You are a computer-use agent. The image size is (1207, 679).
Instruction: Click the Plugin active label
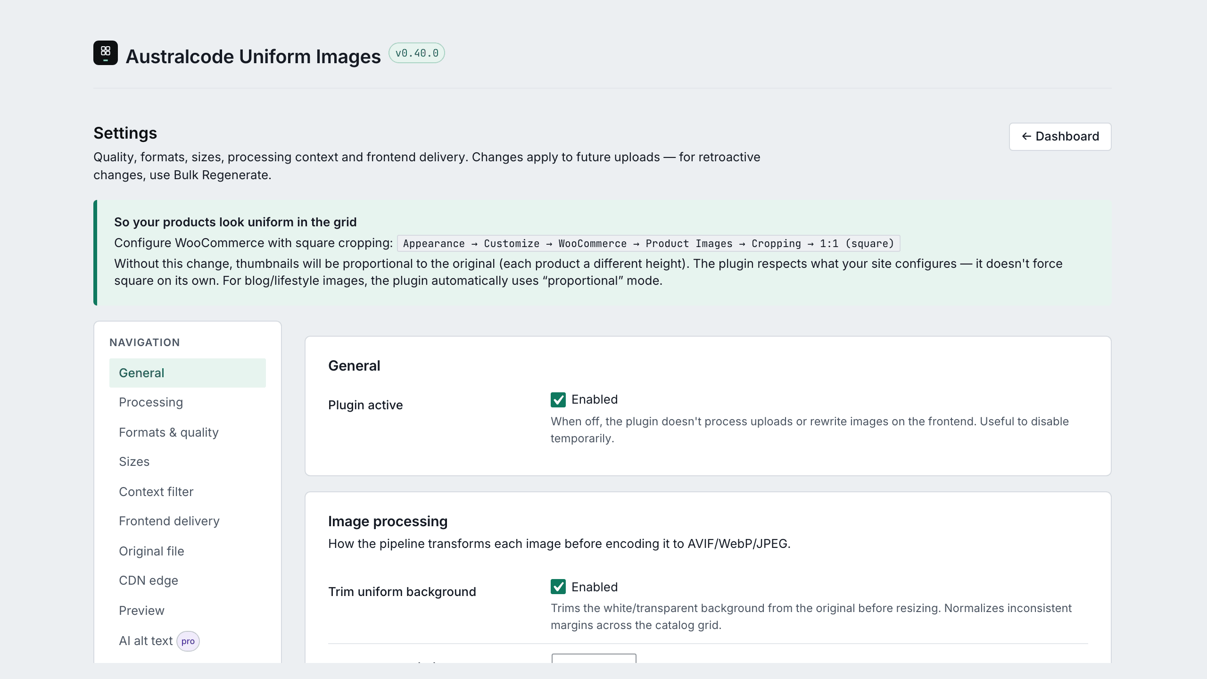pos(365,405)
